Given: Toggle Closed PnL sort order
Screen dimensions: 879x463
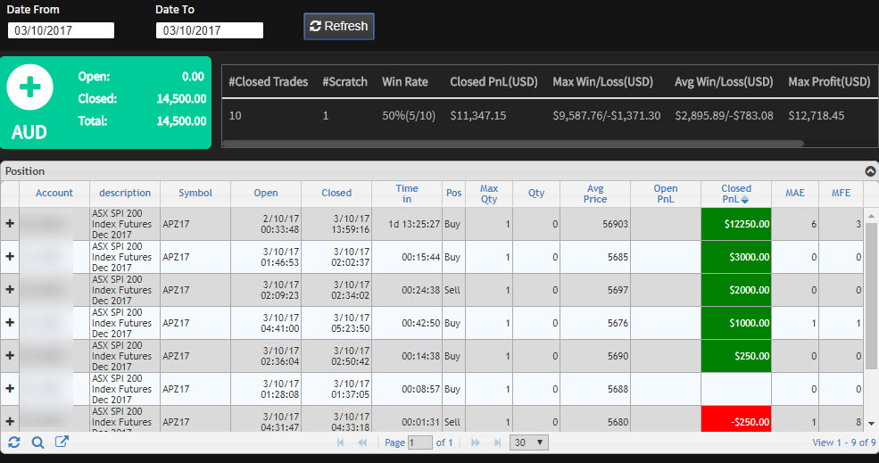Looking at the screenshot, I should 736,194.
